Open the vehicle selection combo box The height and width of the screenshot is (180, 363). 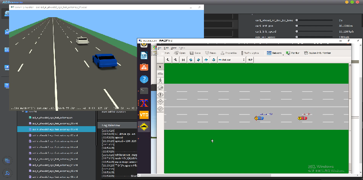[232, 60]
